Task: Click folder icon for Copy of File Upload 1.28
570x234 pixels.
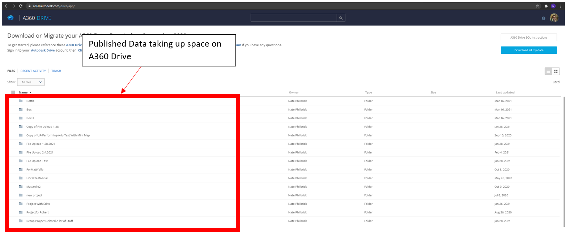Action: click(x=21, y=127)
